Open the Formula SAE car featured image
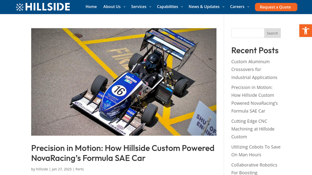312x175 pixels. [124, 82]
